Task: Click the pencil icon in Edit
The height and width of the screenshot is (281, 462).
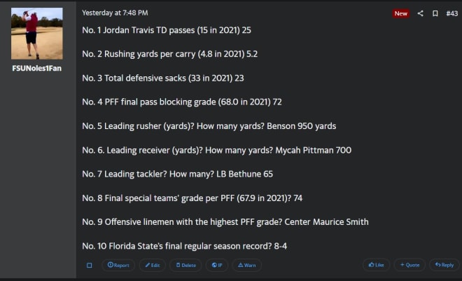Action: click(x=148, y=265)
